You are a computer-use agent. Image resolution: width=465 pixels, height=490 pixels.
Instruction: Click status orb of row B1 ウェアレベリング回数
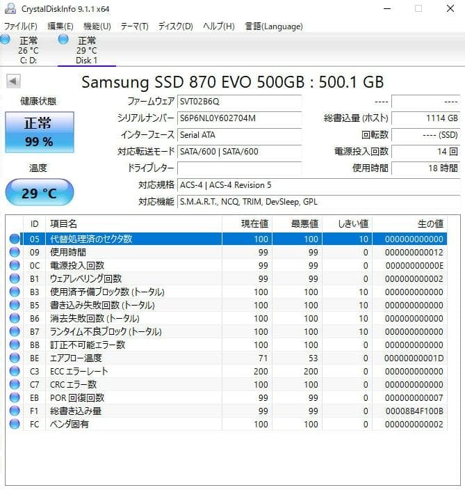coord(15,278)
